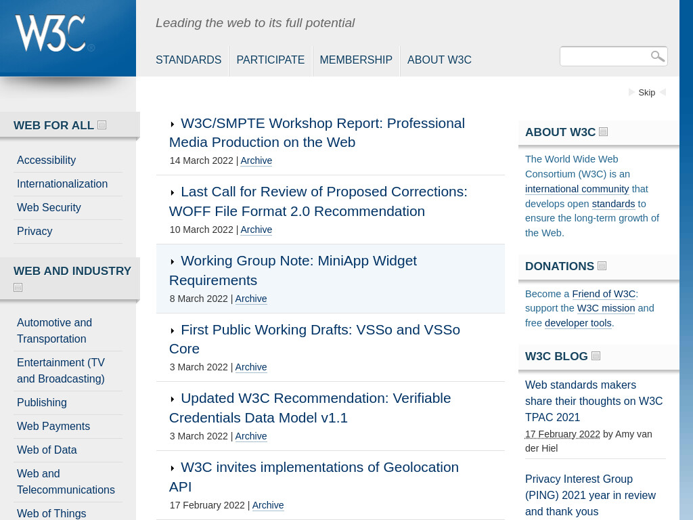Click the left arrow after Skip
The height and width of the screenshot is (520, 693).
[x=663, y=92]
